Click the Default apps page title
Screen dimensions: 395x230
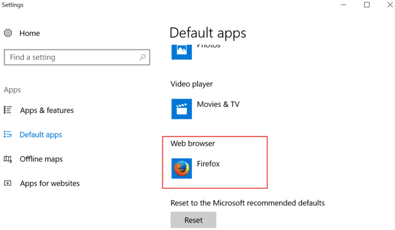pyautogui.click(x=208, y=33)
